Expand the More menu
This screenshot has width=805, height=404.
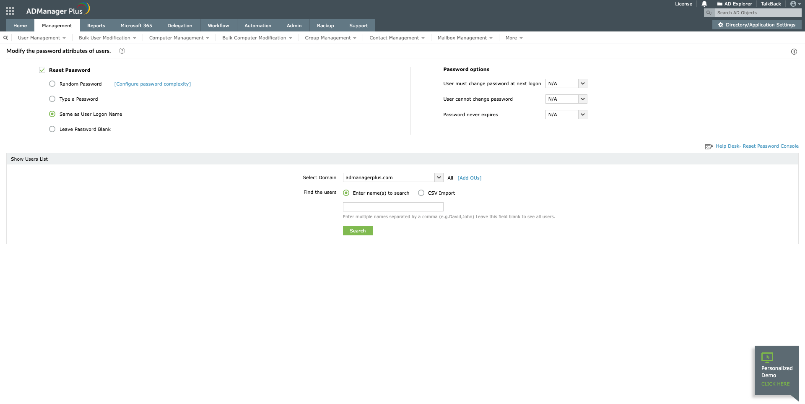(514, 38)
